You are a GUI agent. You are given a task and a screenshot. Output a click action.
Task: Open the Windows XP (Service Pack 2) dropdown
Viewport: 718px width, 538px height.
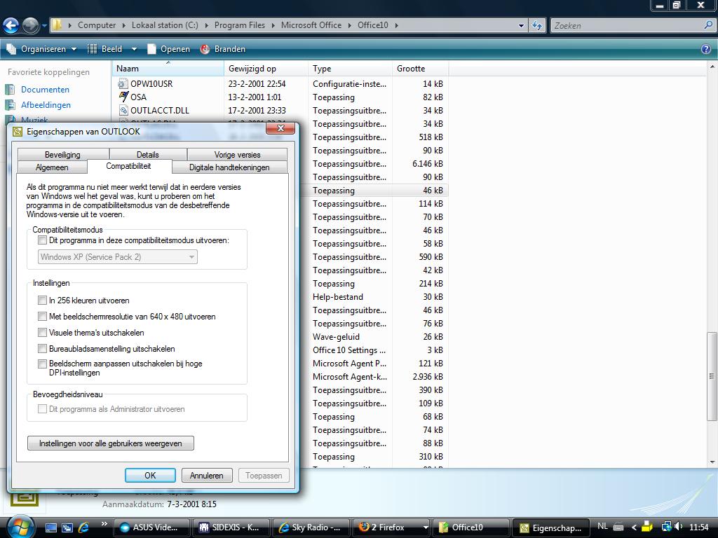[117, 257]
